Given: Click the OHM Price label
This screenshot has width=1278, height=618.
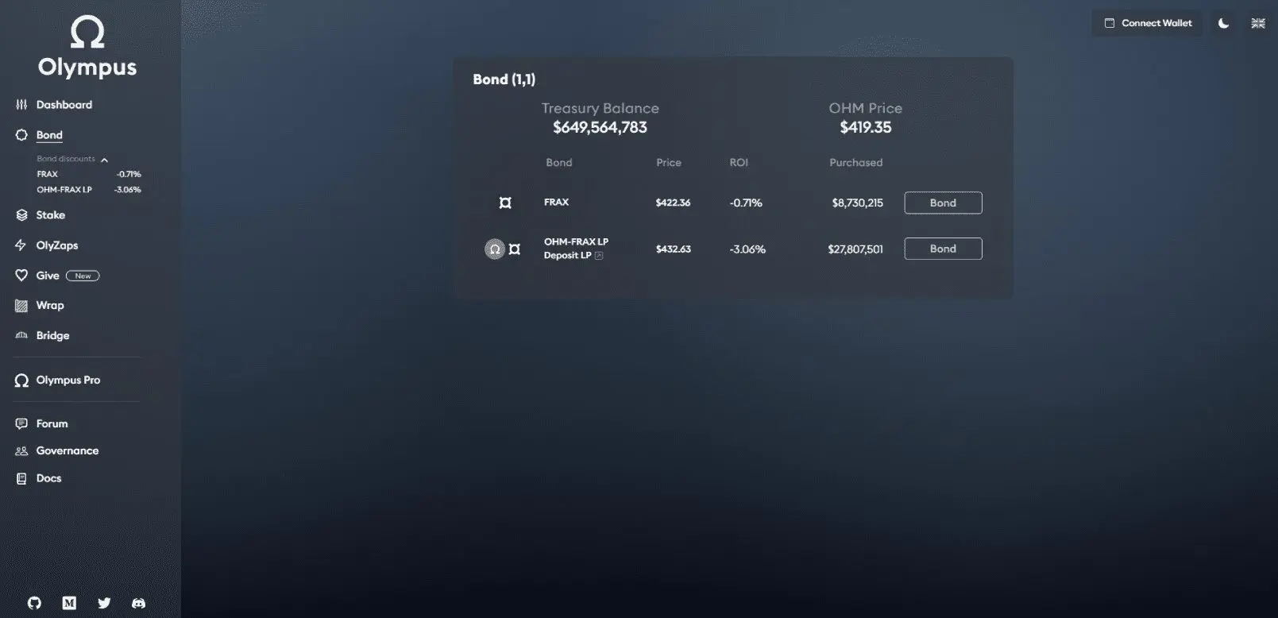Looking at the screenshot, I should pos(865,109).
